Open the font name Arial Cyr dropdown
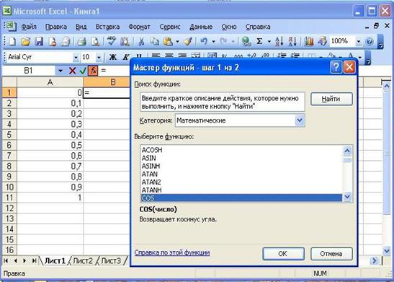The image size is (394, 282). [x=76, y=58]
